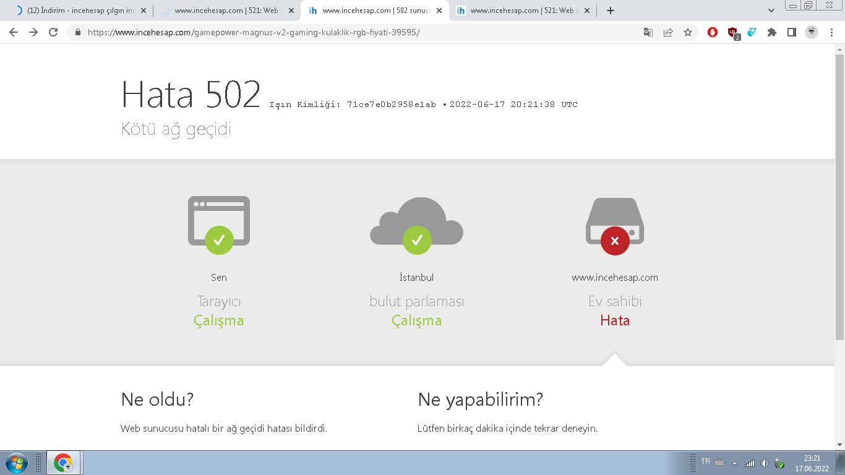Open the taskbar clock and date
The width and height of the screenshot is (845, 475).
click(812, 463)
